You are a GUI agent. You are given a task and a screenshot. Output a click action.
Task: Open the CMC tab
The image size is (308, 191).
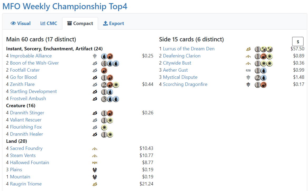pos(49,23)
